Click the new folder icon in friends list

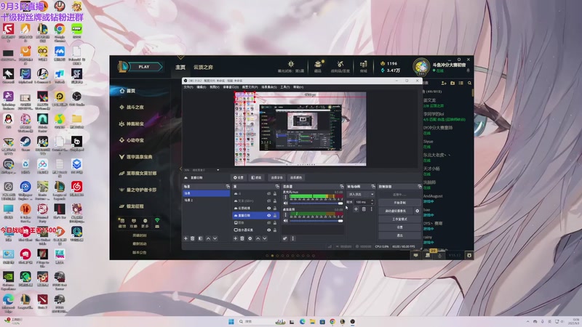[453, 83]
